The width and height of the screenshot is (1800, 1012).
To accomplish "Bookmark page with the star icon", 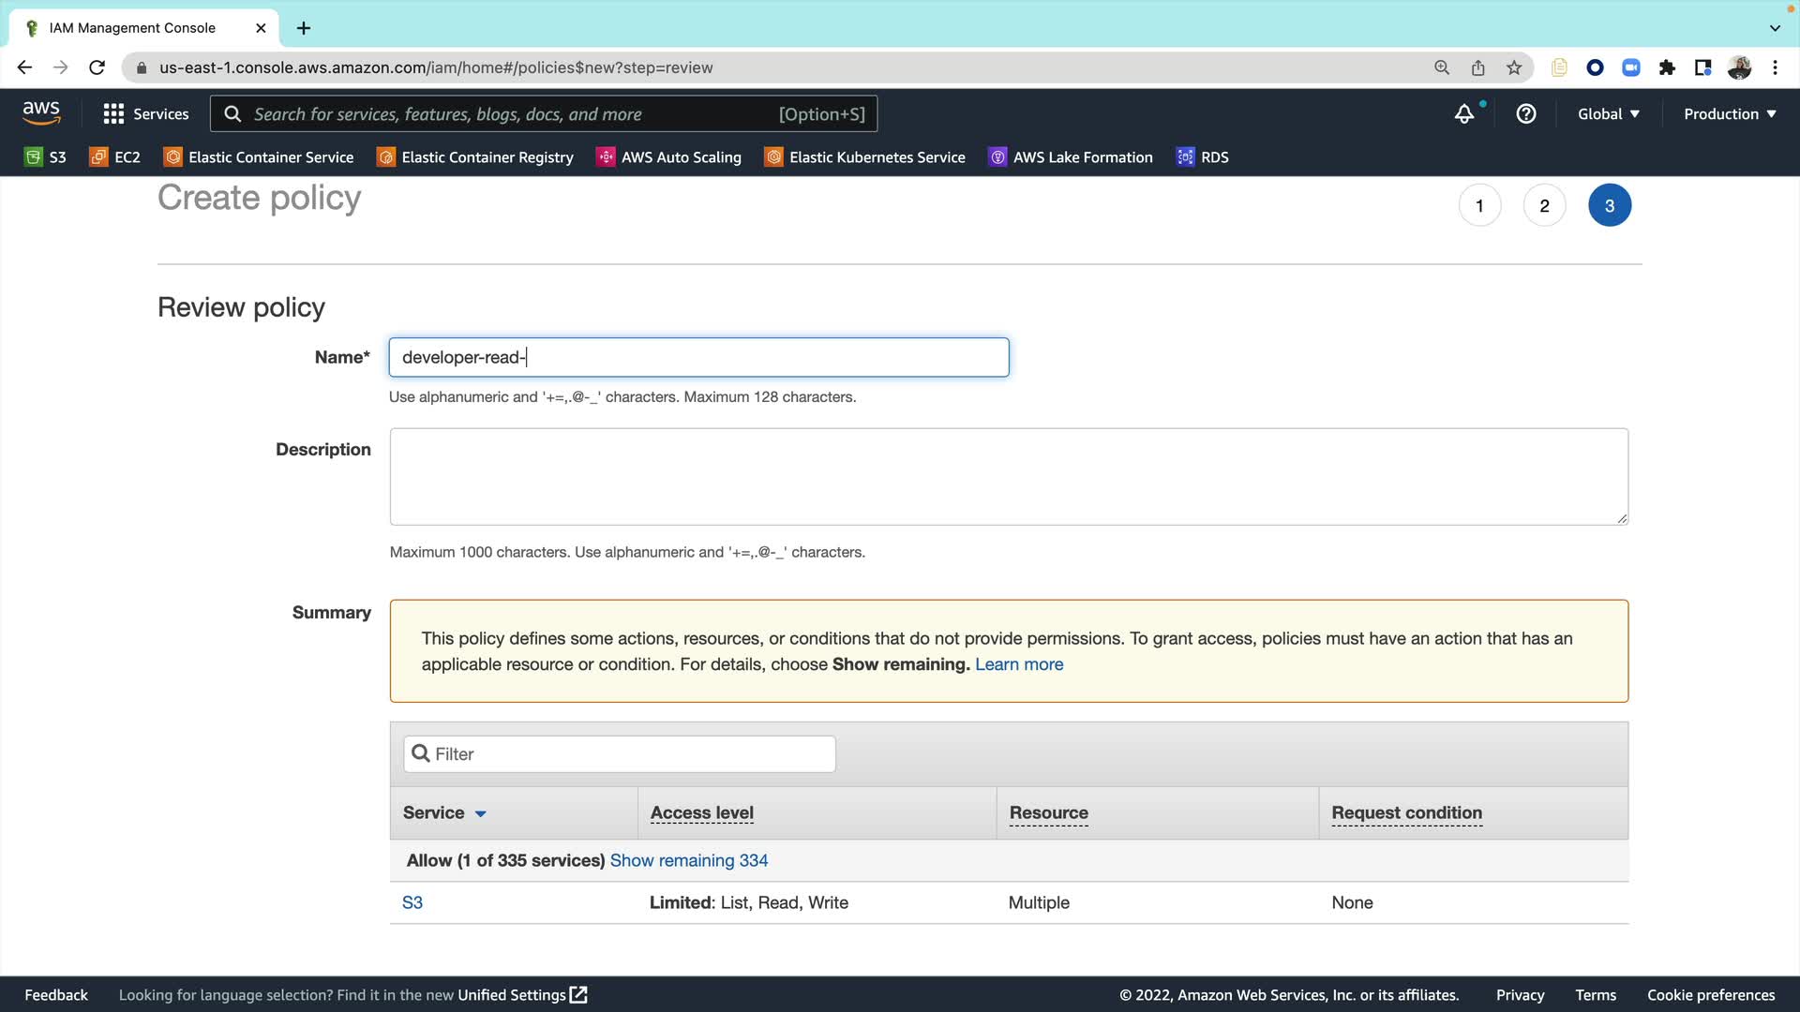I will point(1513,67).
